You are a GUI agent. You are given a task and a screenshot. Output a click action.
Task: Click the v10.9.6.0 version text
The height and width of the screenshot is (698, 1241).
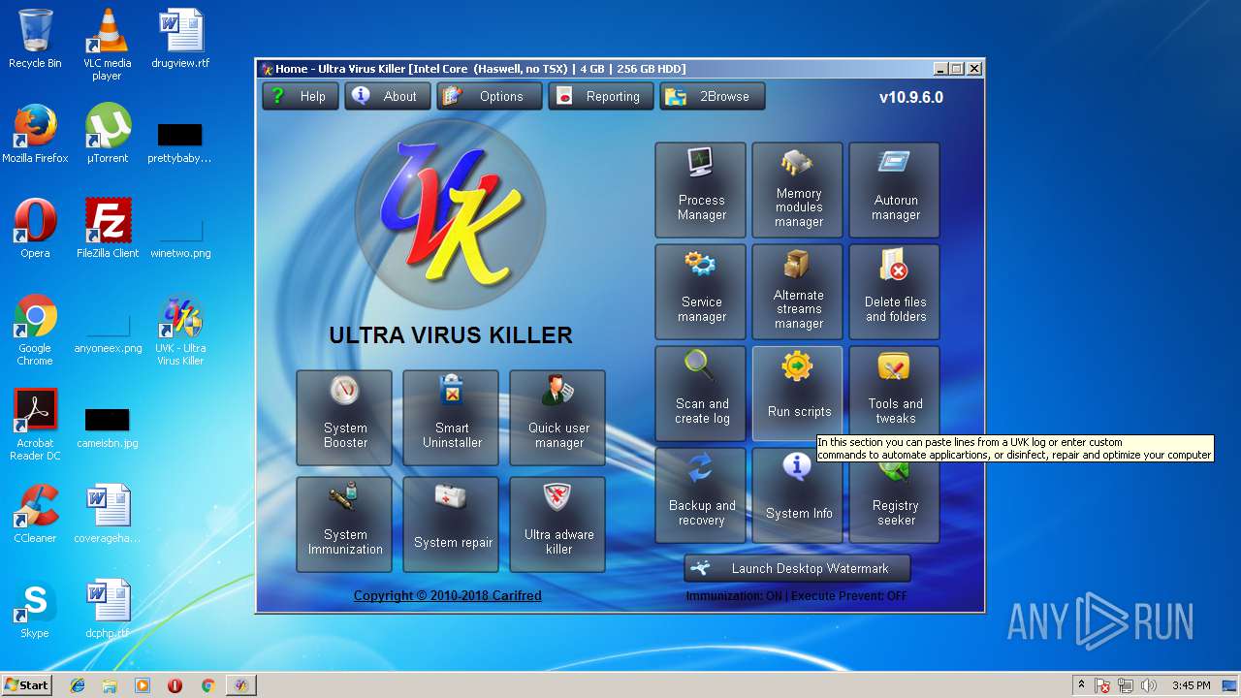[x=910, y=97]
